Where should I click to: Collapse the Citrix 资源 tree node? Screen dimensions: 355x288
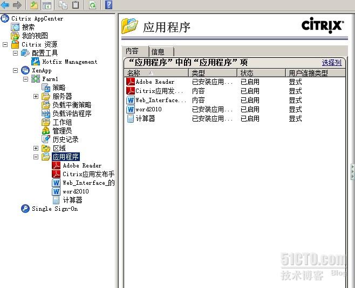tap(5, 44)
